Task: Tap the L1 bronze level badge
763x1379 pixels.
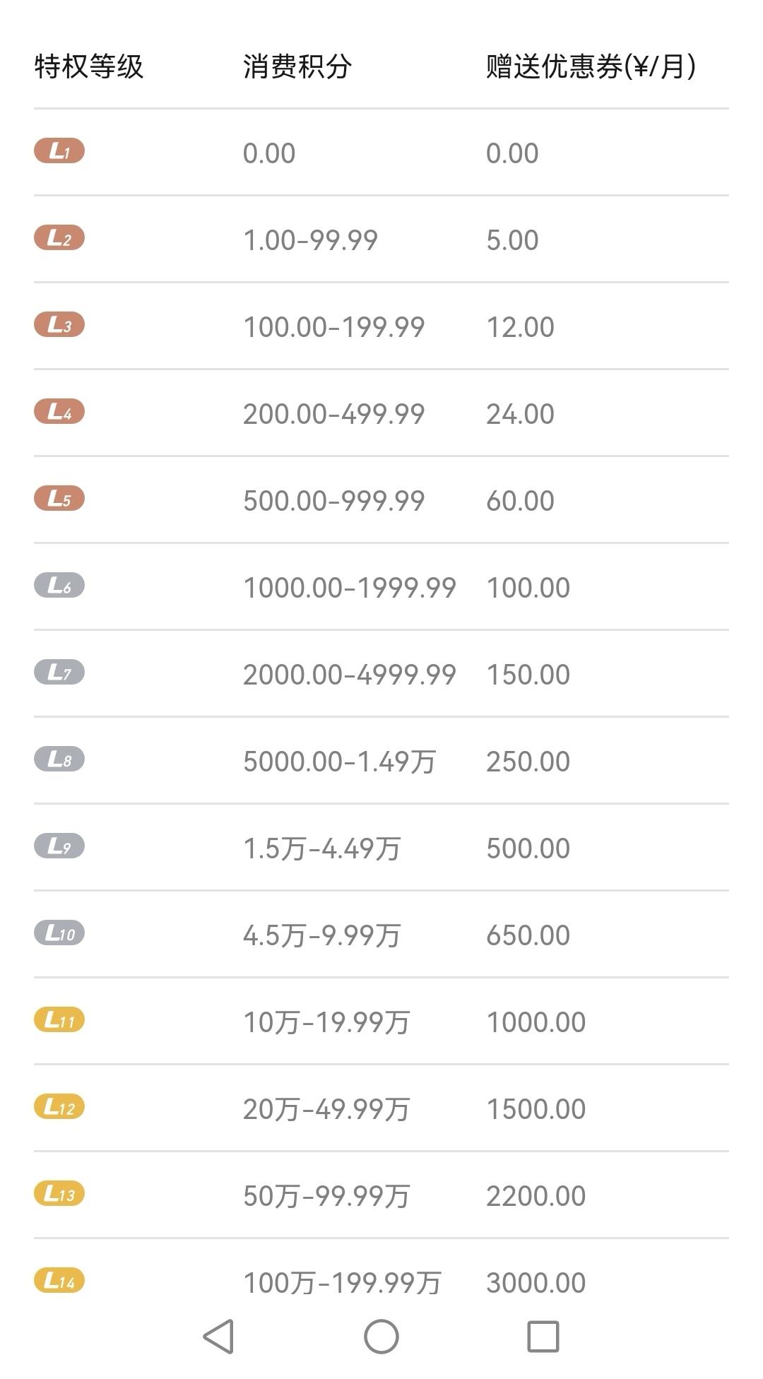Action: click(59, 151)
